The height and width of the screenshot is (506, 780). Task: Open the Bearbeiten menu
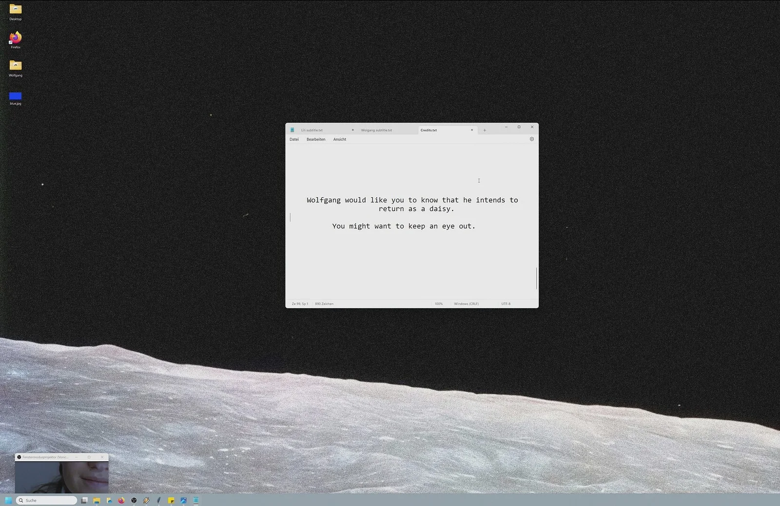315,139
